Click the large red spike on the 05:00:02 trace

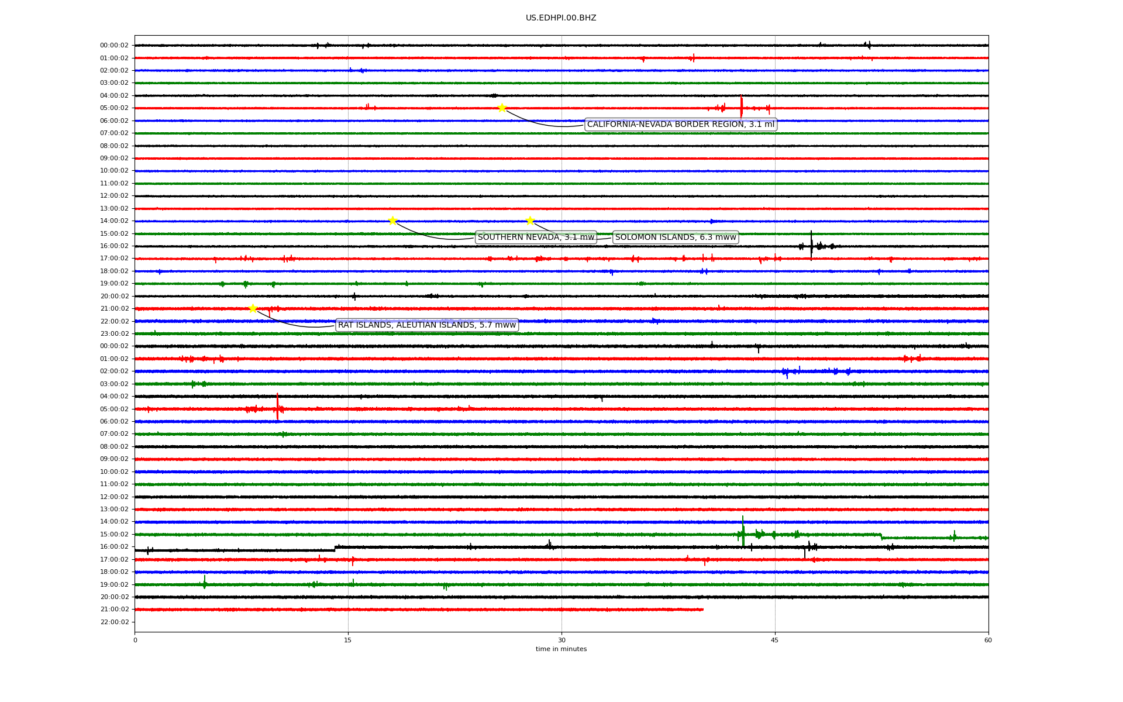click(741, 106)
